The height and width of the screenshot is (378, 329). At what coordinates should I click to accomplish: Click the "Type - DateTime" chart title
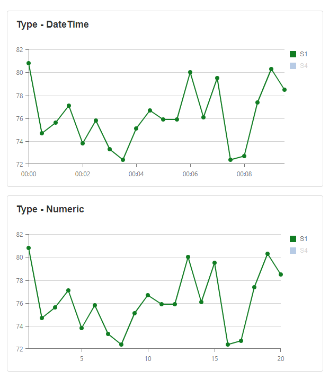(52, 24)
